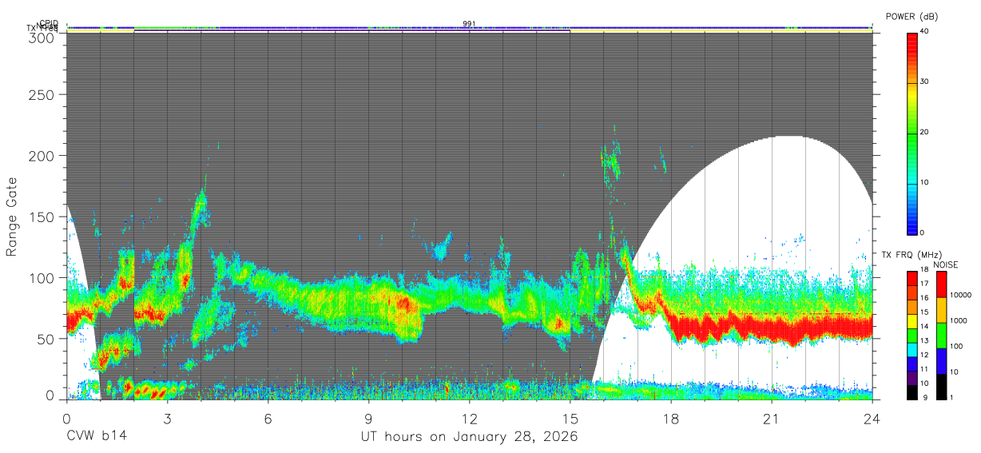Click the POWER (dB) colorbar gradient
Screen dimensions: 981x453
(x=912, y=133)
